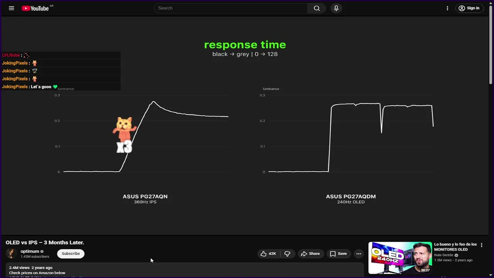Click the video title 'OLED vs IPS – 3 Months Later.'

[45, 242]
